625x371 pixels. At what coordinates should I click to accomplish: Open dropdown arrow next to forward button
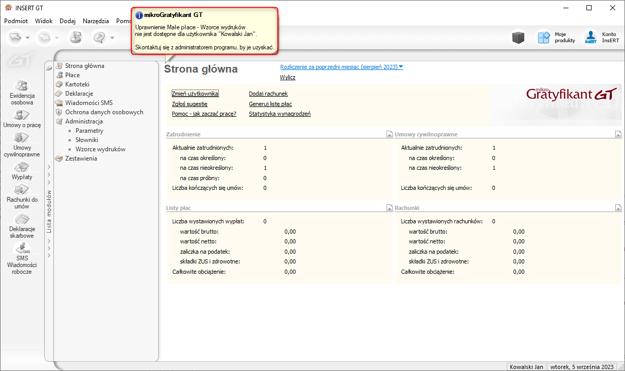58,38
